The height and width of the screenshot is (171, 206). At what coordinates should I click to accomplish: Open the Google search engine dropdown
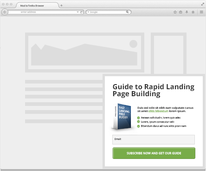coord(88,12)
